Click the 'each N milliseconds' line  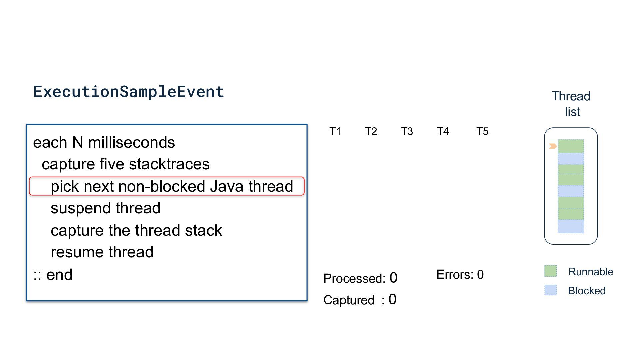click(x=104, y=142)
